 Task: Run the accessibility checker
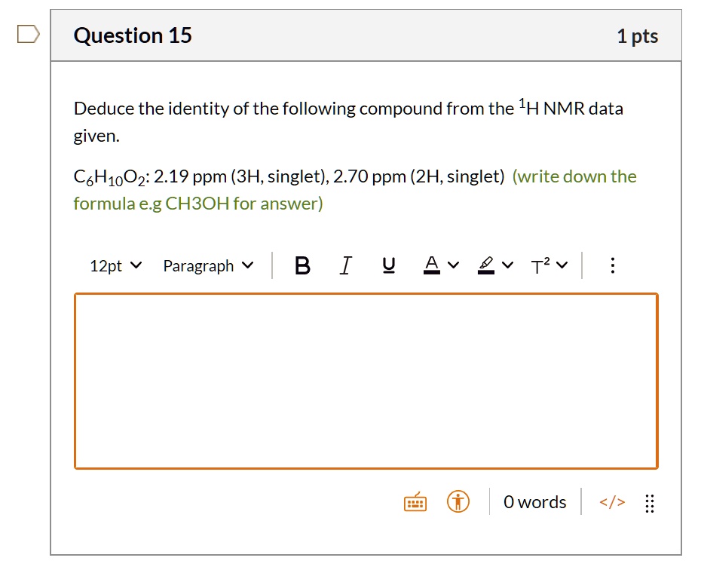point(457,501)
